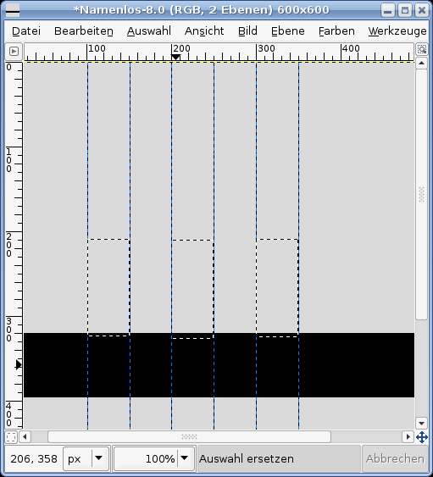The height and width of the screenshot is (477, 433).
Task: Click the navigation cross-arrows icon
Action: click(x=422, y=437)
